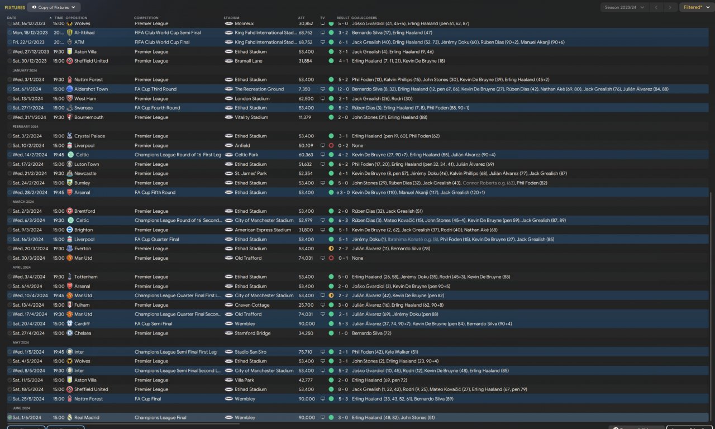Sort by the Result column header

coord(343,18)
